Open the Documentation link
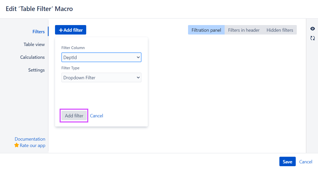 click(30, 139)
